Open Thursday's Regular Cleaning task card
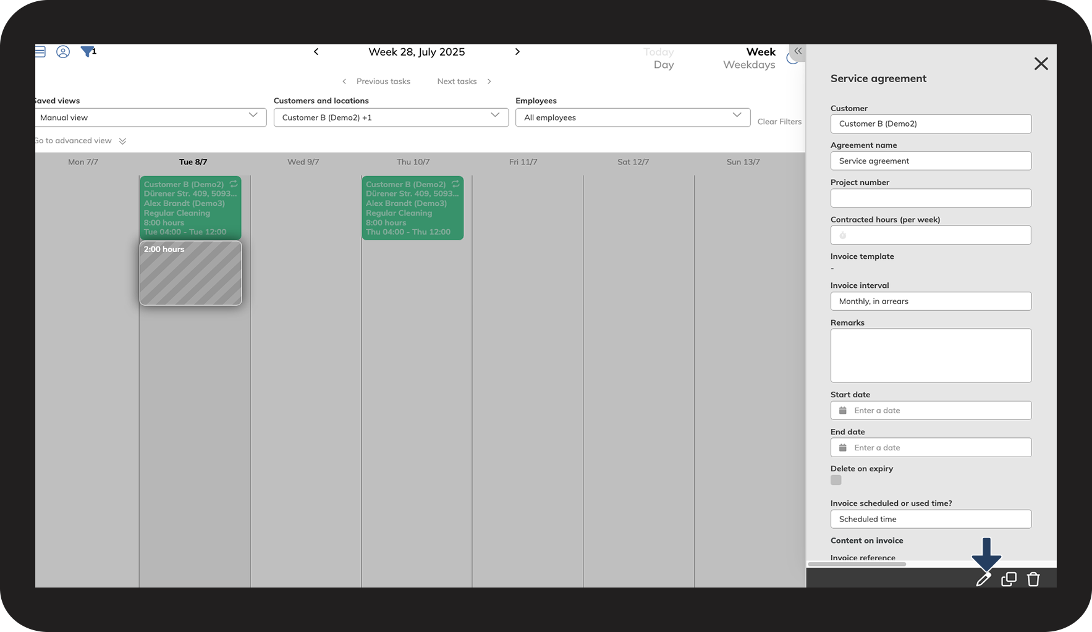 (x=412, y=208)
